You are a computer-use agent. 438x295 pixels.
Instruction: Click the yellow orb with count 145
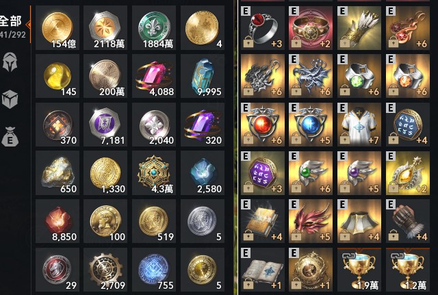tap(57, 76)
